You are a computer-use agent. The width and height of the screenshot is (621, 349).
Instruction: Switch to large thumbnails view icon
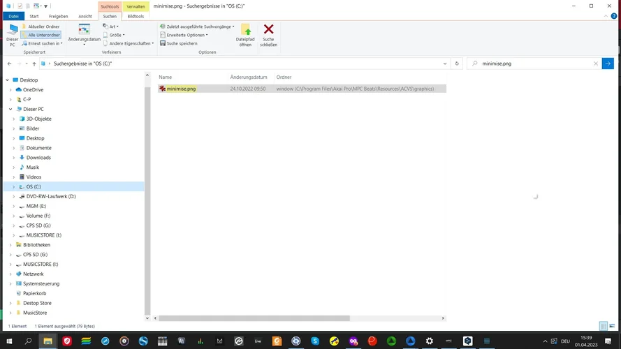(x=613, y=326)
